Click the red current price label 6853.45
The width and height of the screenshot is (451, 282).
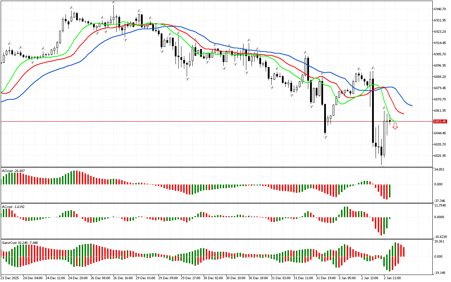click(x=440, y=121)
